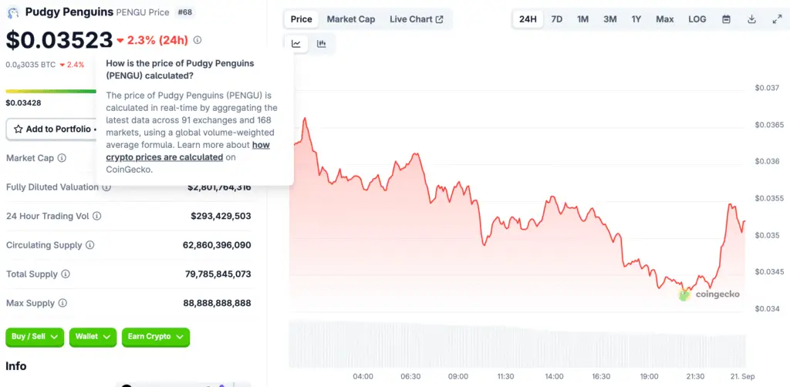
Task: Download the chart data
Action: [751, 19]
